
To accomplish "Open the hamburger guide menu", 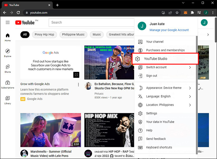I will [x=8, y=23].
